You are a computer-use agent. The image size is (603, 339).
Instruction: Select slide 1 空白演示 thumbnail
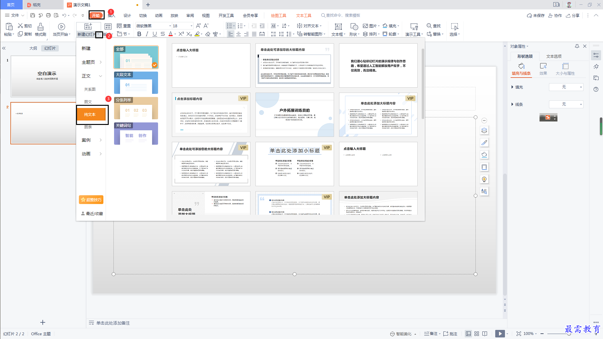click(43, 76)
